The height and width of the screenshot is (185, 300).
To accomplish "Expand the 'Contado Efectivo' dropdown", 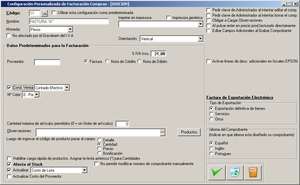I will point(67,88).
